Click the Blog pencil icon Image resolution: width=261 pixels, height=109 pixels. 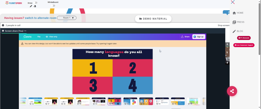pos(234,31)
